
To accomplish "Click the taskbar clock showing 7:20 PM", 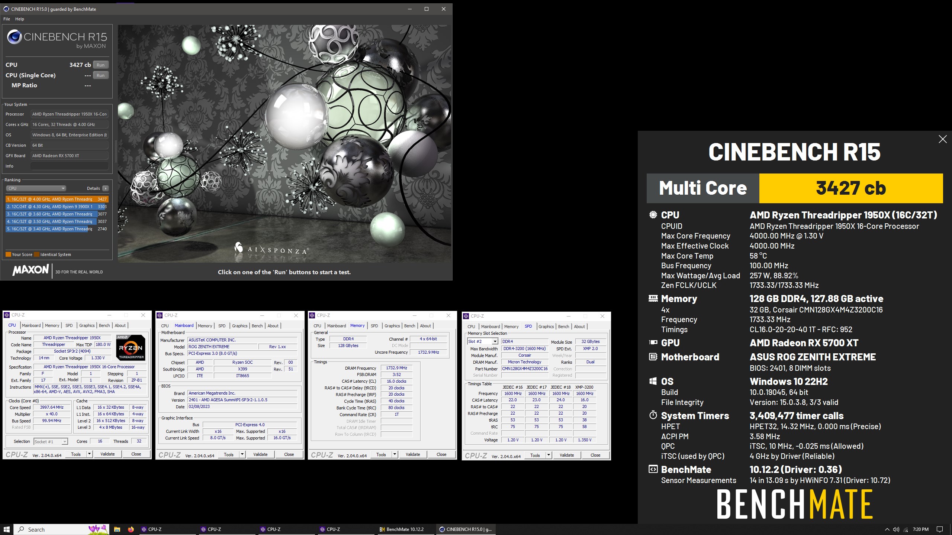I will 920,529.
